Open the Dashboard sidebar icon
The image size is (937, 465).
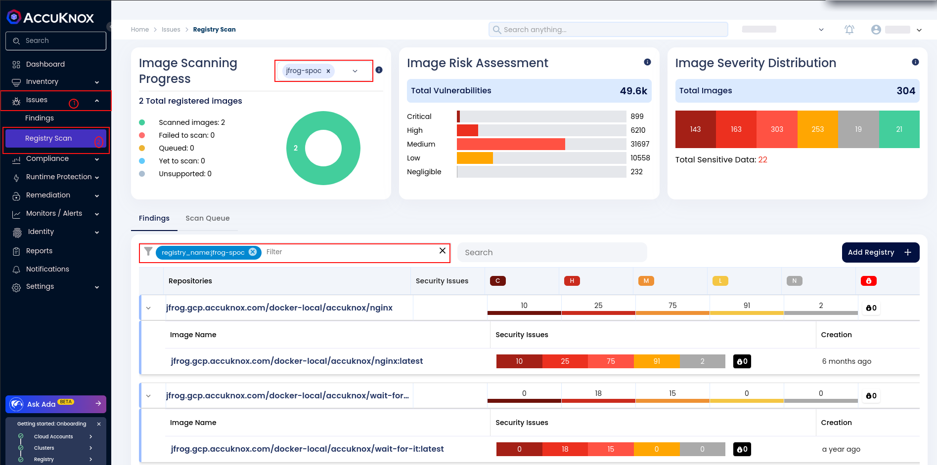click(x=16, y=65)
